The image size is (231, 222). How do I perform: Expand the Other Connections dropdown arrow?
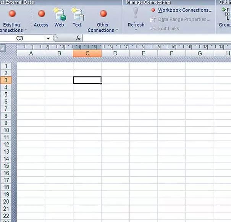click(x=116, y=30)
